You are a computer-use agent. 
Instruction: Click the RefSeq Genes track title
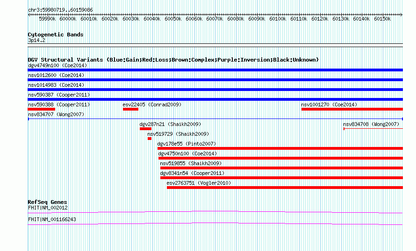pos(47,202)
